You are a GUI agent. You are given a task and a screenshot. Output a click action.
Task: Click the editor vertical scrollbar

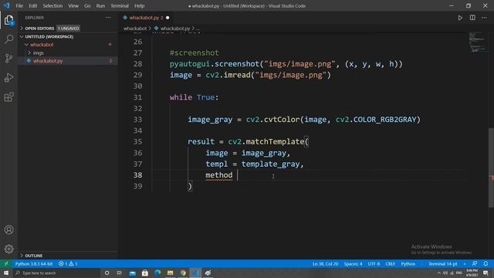click(x=491, y=168)
